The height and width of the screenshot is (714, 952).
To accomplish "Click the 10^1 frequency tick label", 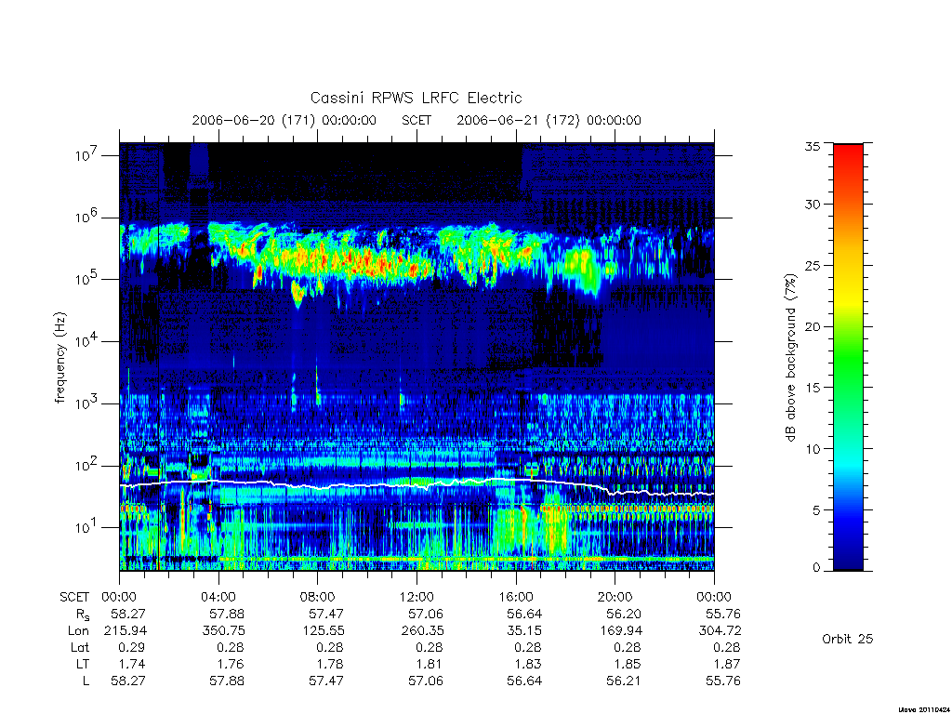I will 86,526.
